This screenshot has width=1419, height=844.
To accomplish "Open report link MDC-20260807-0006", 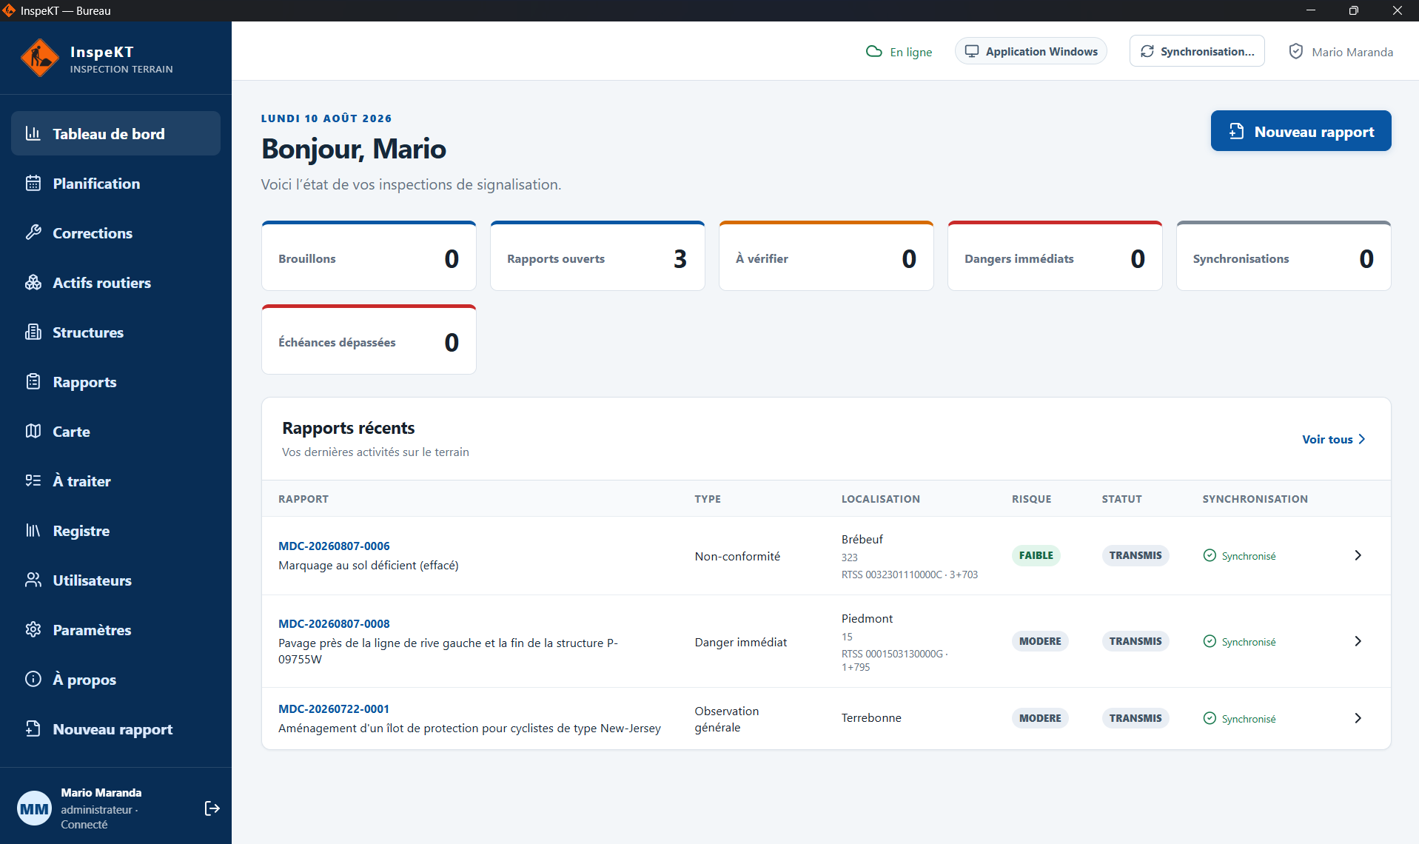I will (334, 546).
